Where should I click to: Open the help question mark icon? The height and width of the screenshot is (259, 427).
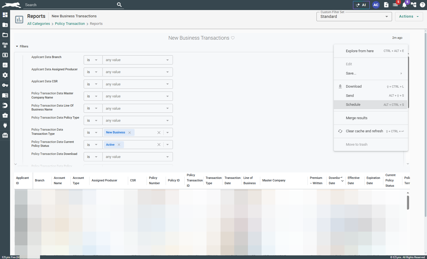click(423, 5)
